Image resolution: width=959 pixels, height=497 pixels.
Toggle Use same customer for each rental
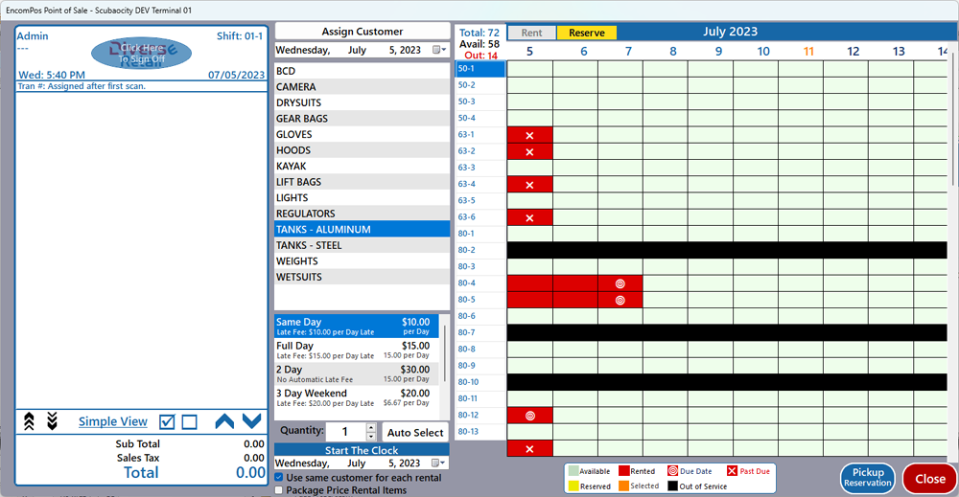[x=279, y=477]
